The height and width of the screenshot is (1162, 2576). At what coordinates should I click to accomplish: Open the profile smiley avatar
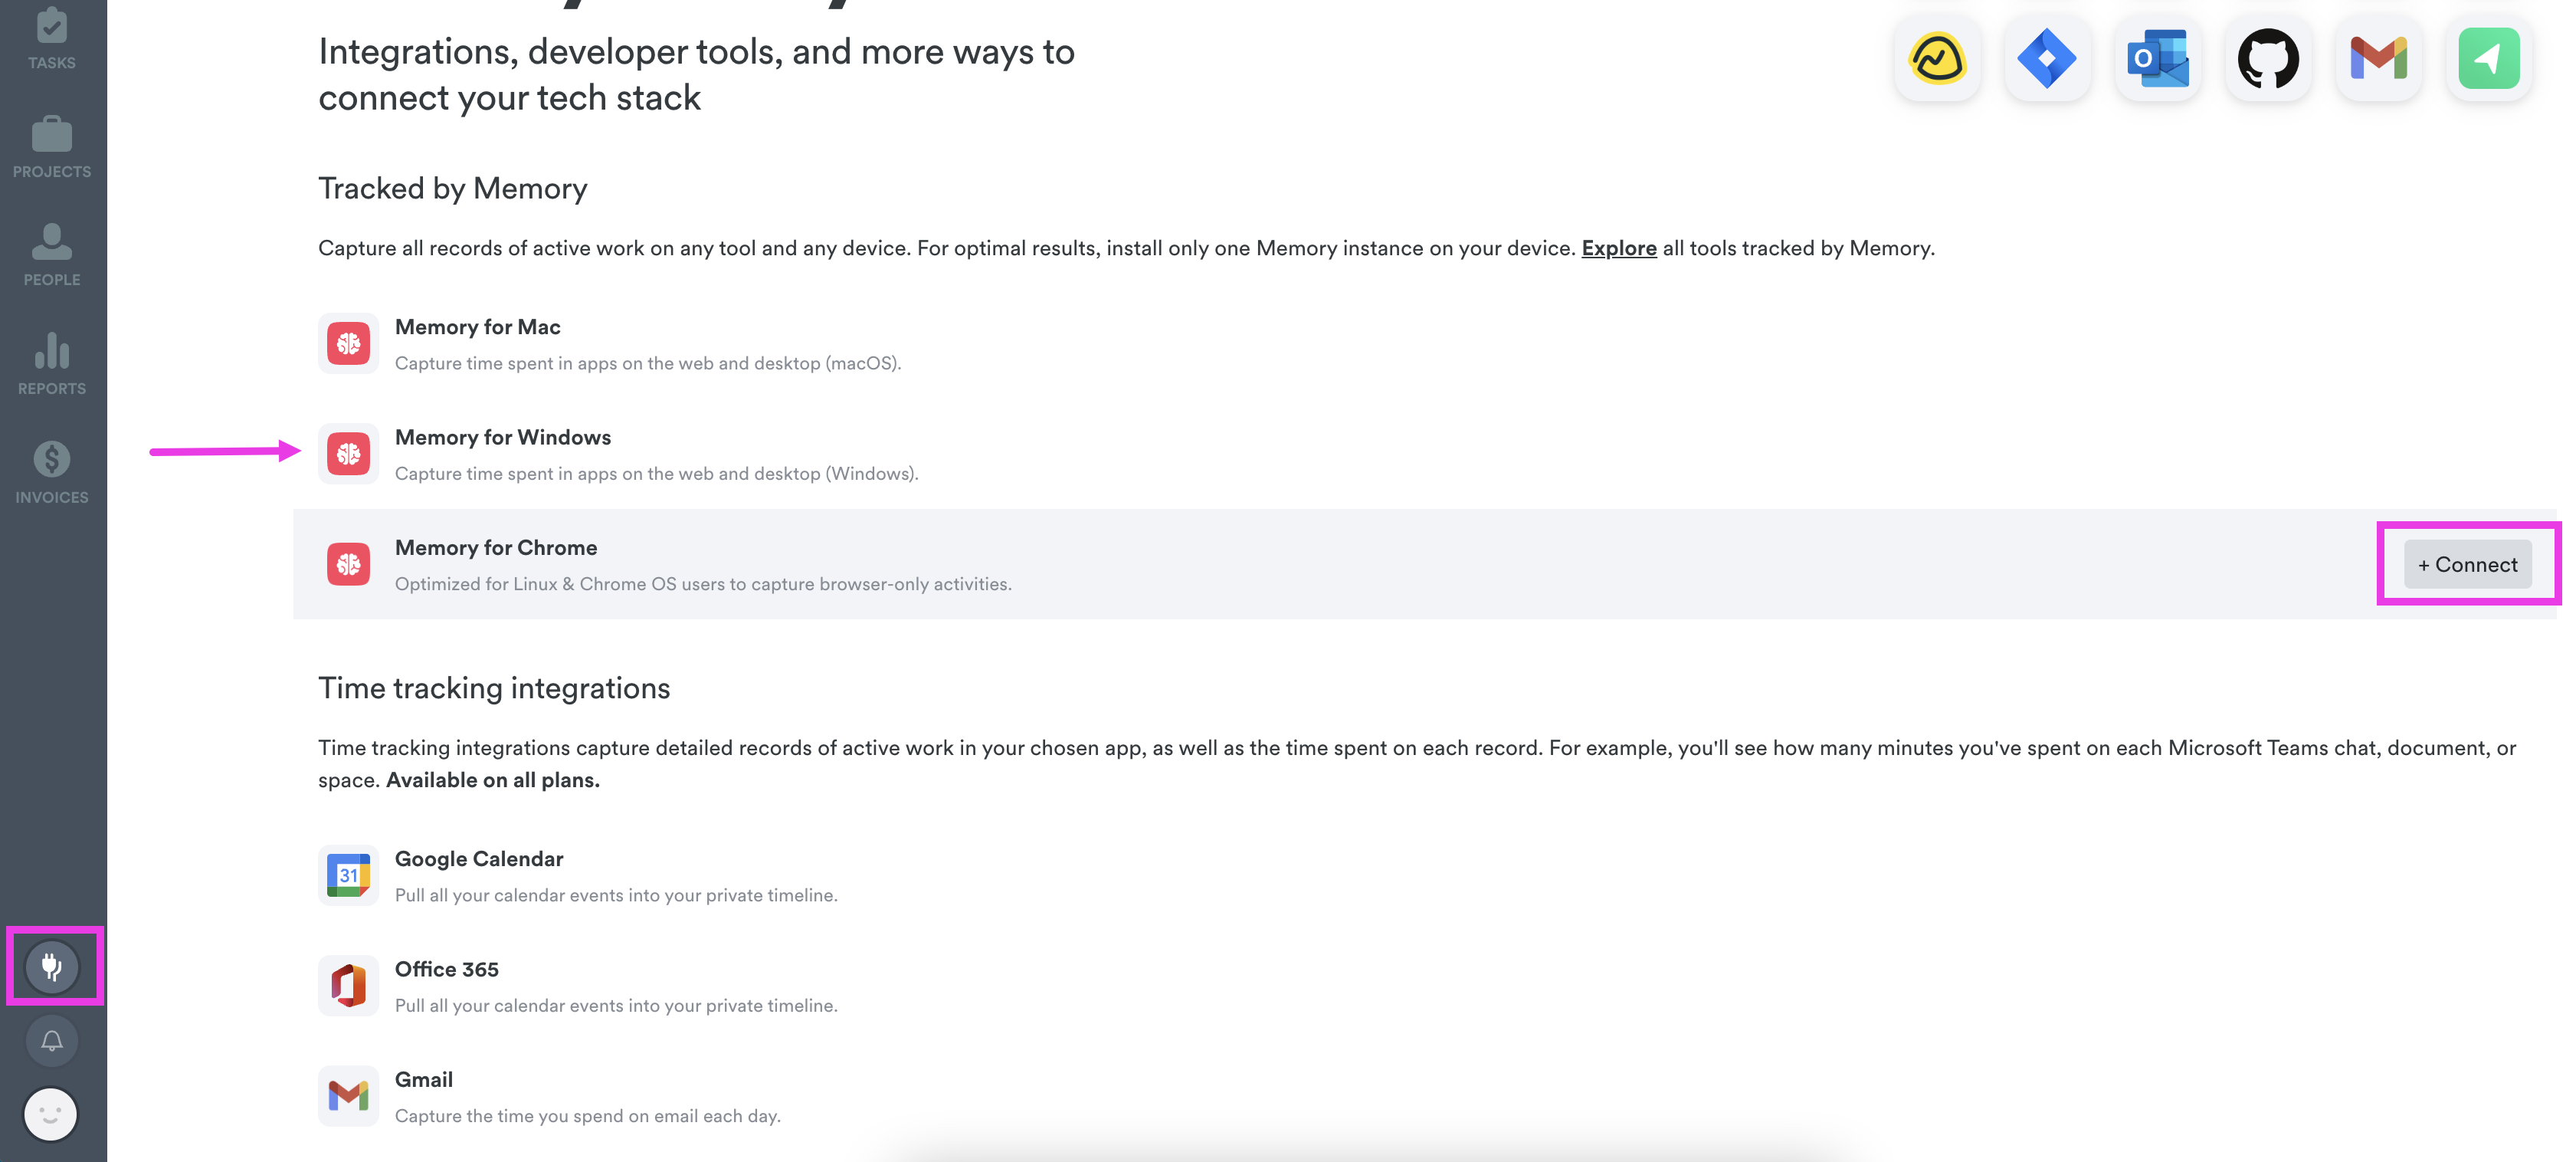(50, 1113)
